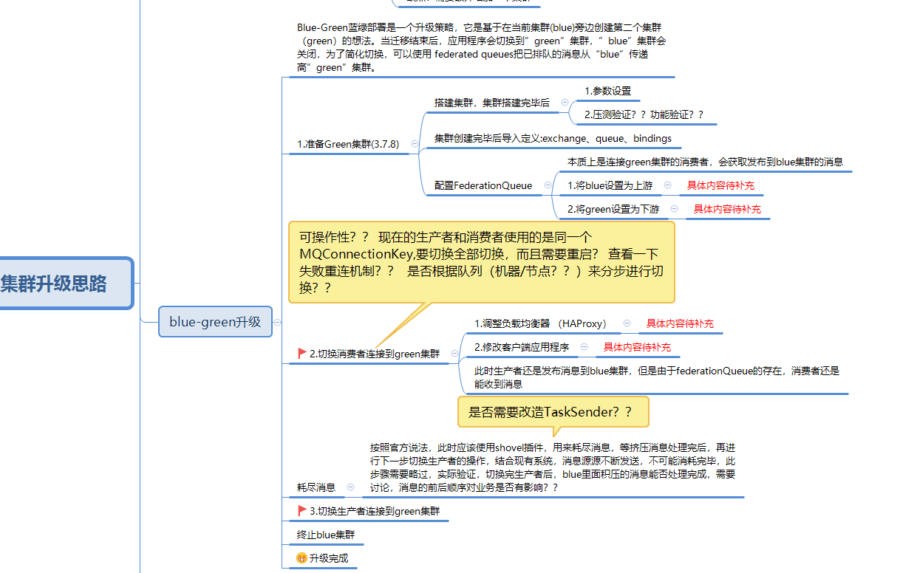Select the 耗尽消息 topic
The width and height of the screenshot is (900, 573).
click(x=316, y=487)
